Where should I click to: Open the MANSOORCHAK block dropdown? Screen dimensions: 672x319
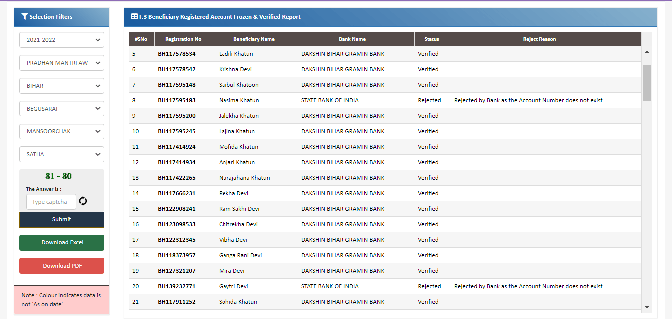(61, 131)
